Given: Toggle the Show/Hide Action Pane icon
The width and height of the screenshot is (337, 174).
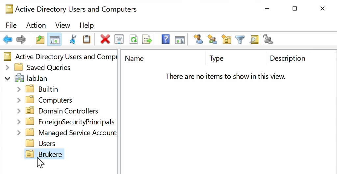Looking at the screenshot, I should point(180,40).
